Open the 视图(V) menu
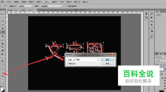 pos(69,2)
